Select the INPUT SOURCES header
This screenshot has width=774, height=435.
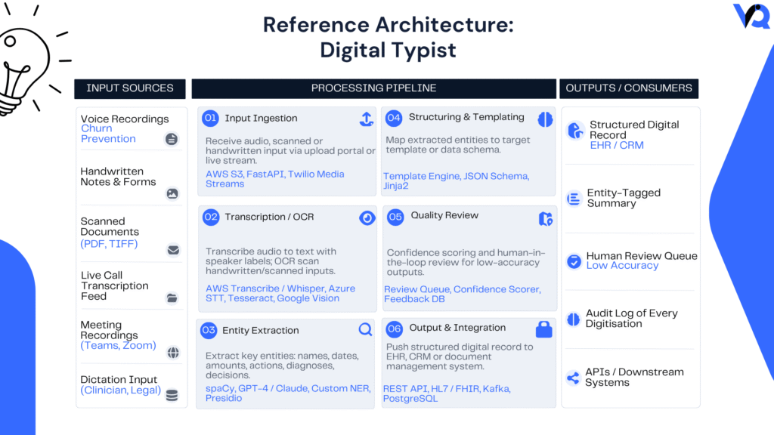[x=130, y=88]
